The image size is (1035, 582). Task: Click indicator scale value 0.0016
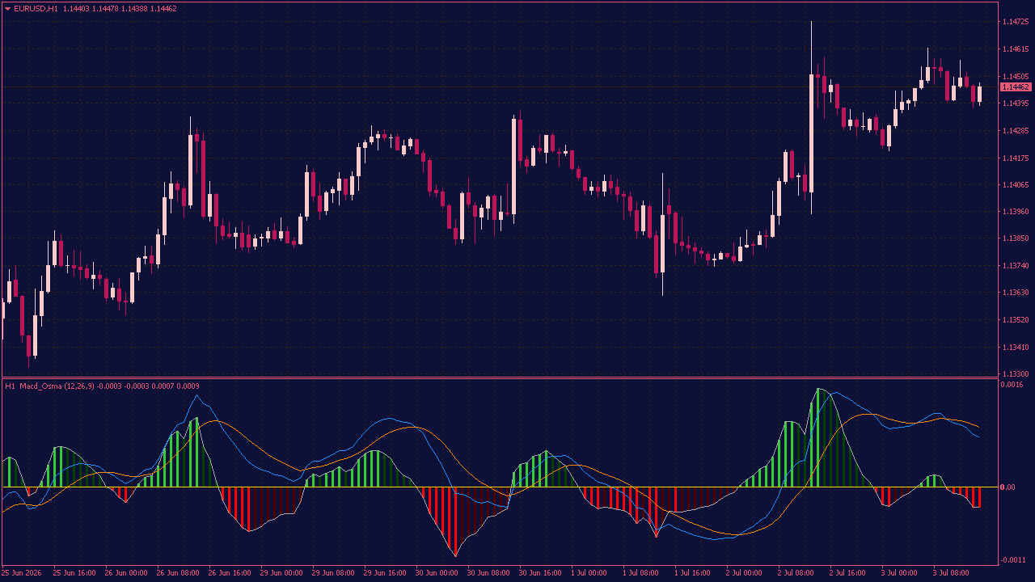coord(1012,385)
